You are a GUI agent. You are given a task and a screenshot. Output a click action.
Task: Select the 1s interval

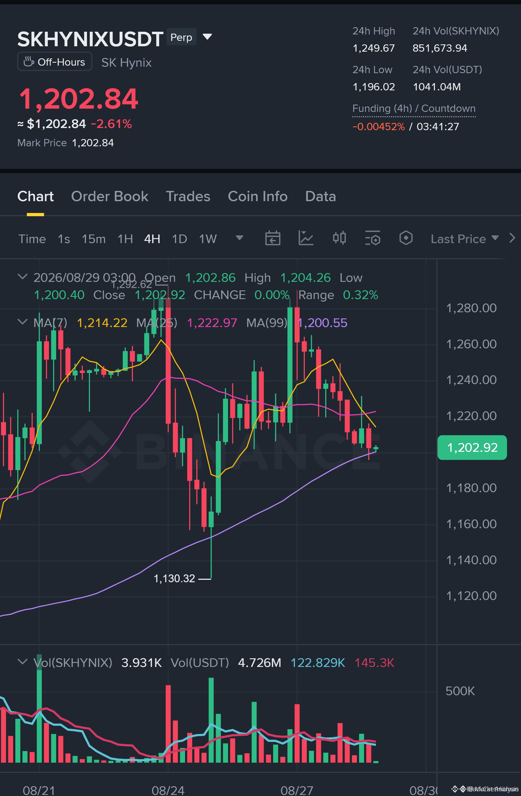pyautogui.click(x=64, y=239)
